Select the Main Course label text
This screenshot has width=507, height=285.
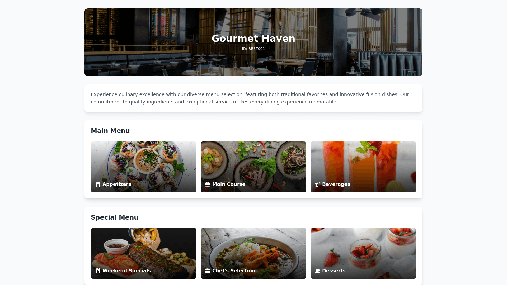(229, 184)
